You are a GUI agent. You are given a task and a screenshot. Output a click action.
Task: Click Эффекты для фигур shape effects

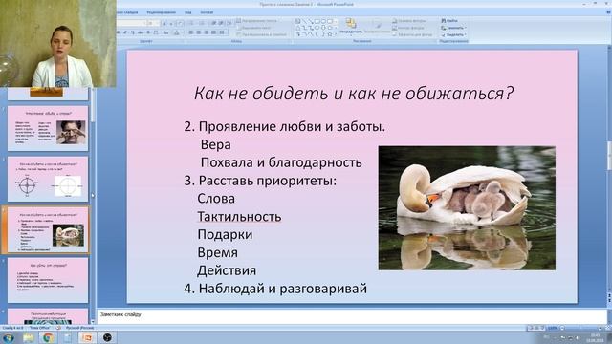[x=412, y=34]
